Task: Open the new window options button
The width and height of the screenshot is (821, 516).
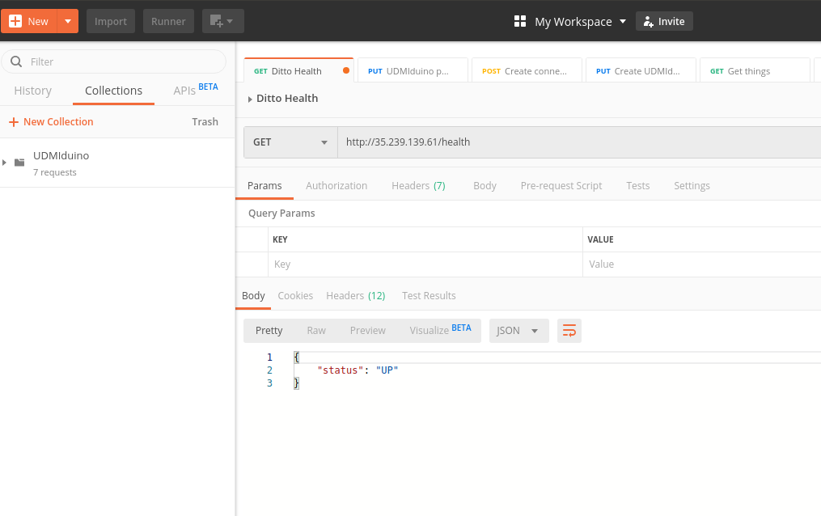Action: (x=223, y=22)
